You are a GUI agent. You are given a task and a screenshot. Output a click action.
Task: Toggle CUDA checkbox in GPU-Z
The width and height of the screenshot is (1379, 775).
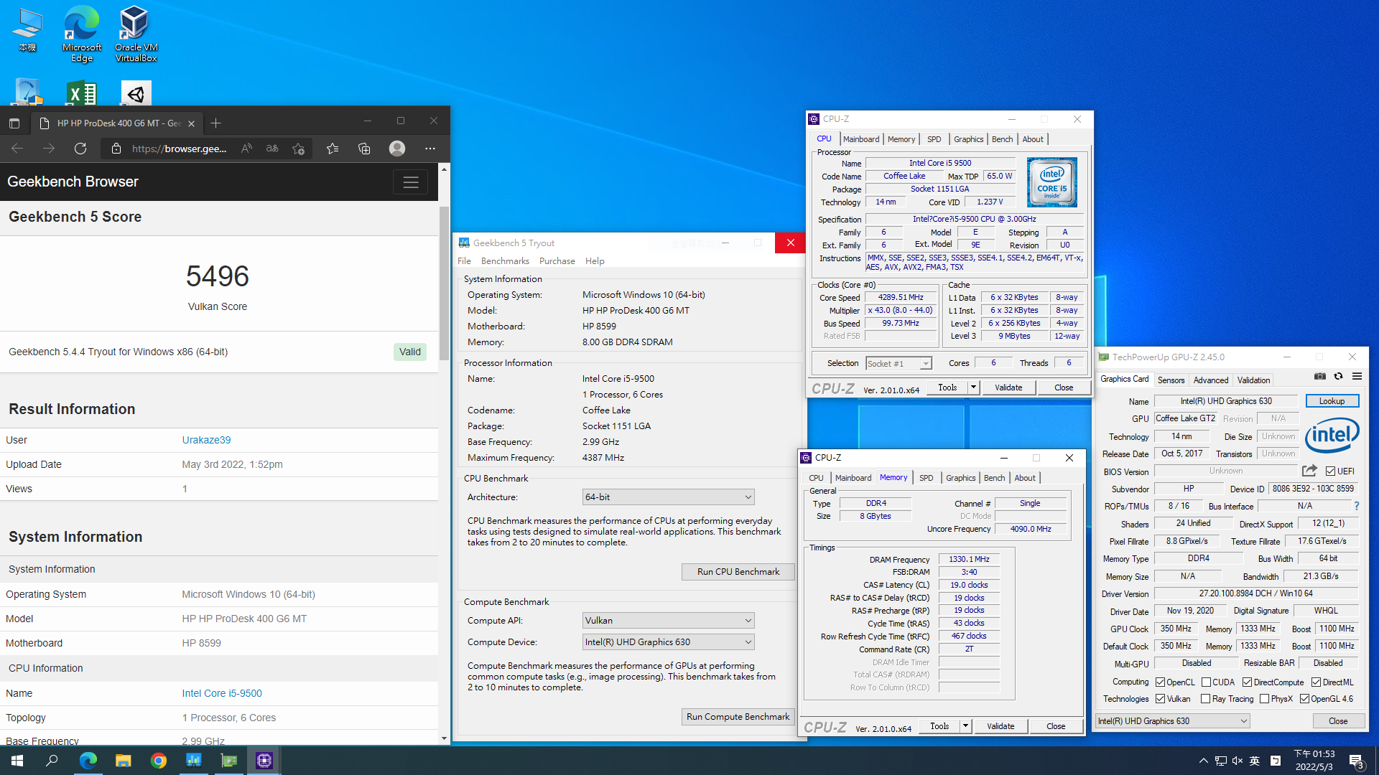pos(1207,682)
